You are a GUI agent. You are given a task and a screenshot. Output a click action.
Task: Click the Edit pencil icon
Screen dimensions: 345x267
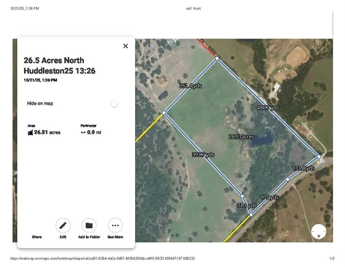(63, 225)
